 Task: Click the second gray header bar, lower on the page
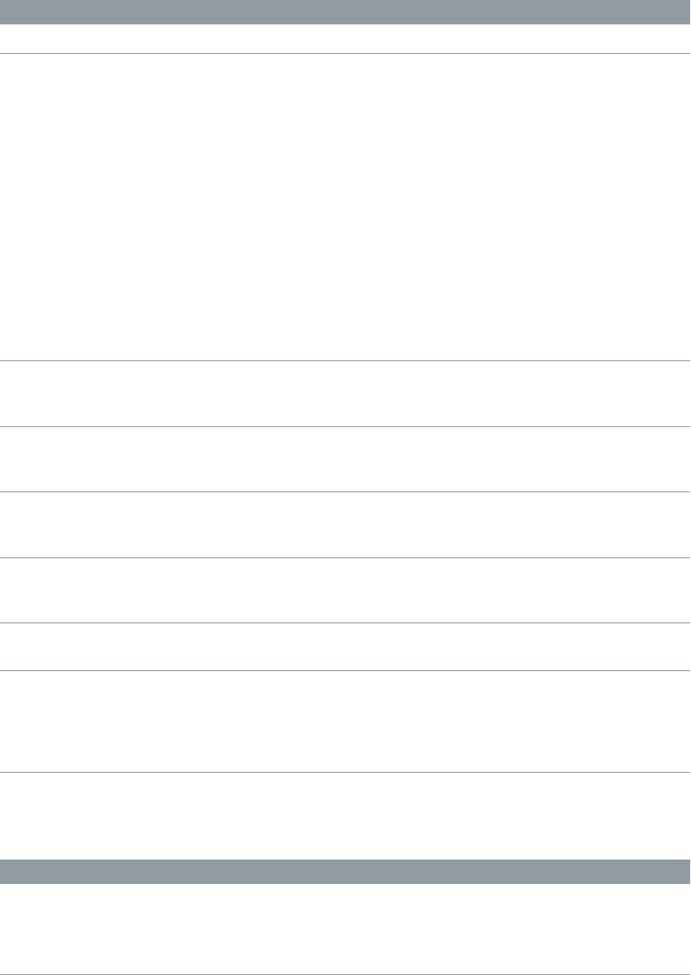point(345,871)
